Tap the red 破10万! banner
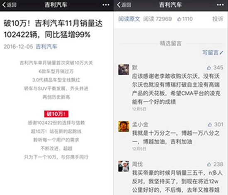The height and width of the screenshot is (195, 228). click(x=56, y=114)
